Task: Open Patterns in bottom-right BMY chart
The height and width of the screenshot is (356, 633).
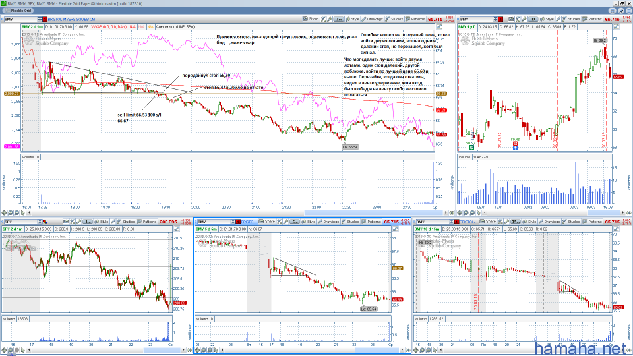Action: 593,222
